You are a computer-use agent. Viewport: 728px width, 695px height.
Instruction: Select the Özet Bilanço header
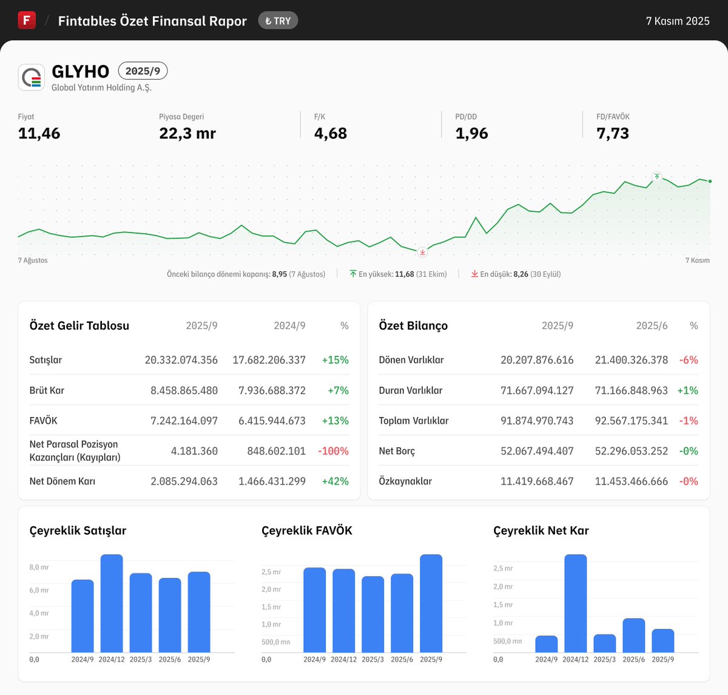pos(413,325)
